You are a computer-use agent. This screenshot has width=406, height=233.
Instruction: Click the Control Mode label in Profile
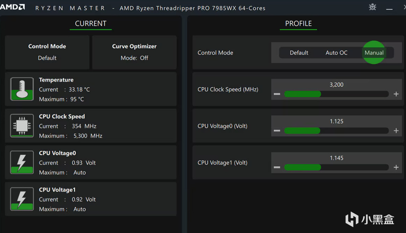click(215, 53)
